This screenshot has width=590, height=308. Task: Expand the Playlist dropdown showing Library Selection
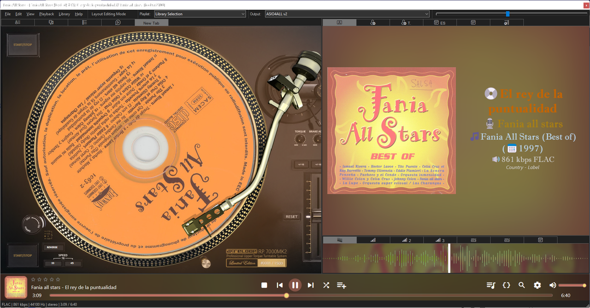(200, 14)
